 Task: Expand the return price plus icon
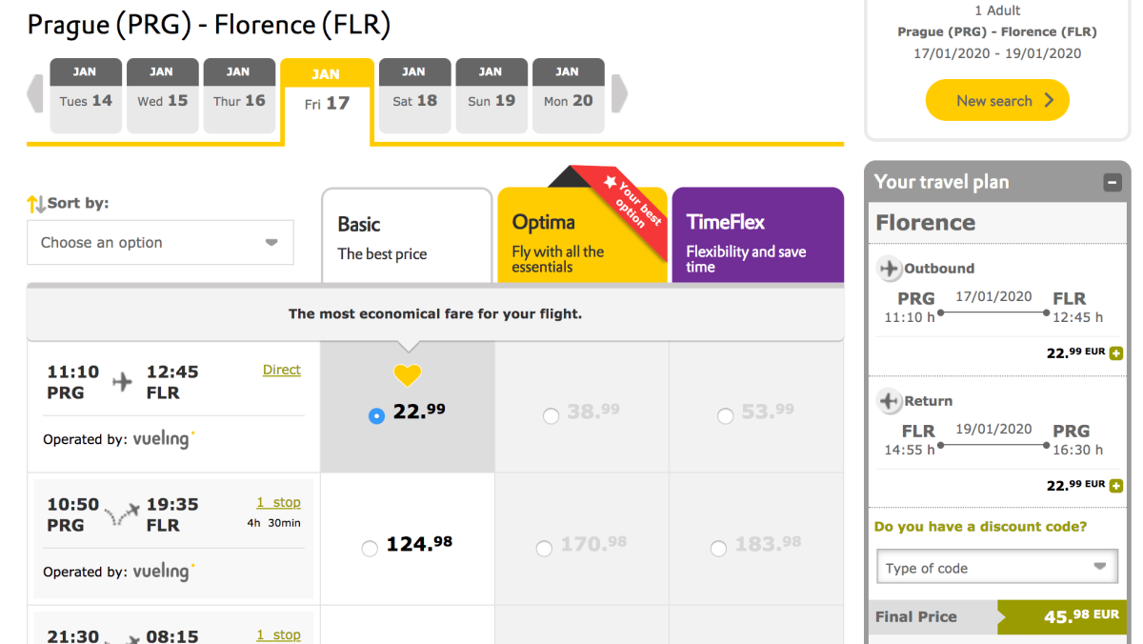[x=1116, y=486]
